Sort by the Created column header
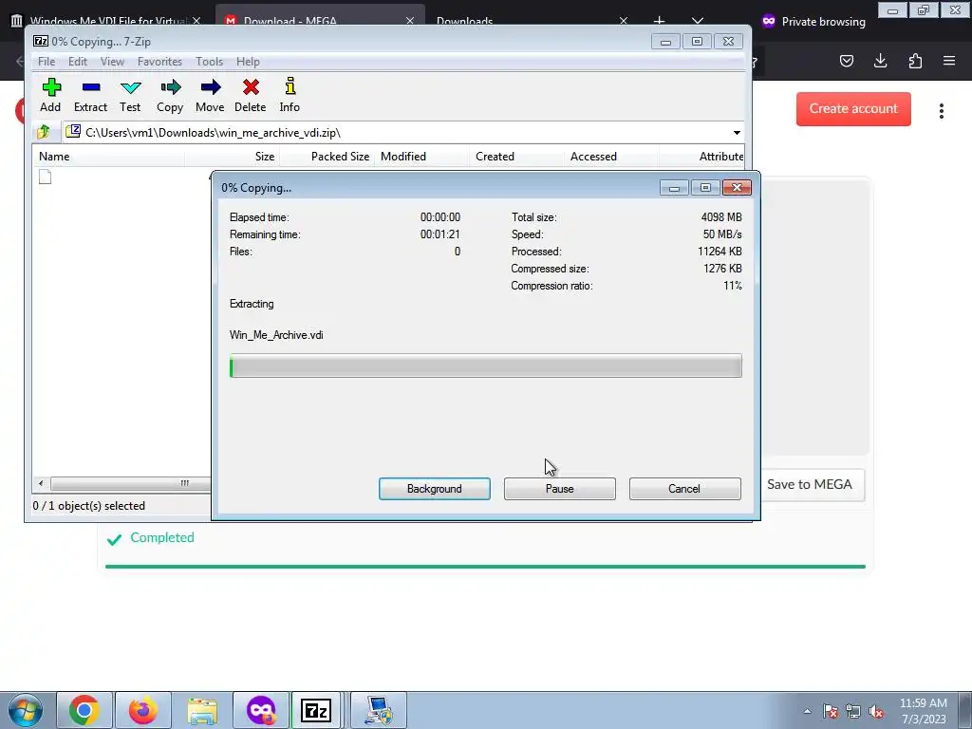 click(516, 157)
